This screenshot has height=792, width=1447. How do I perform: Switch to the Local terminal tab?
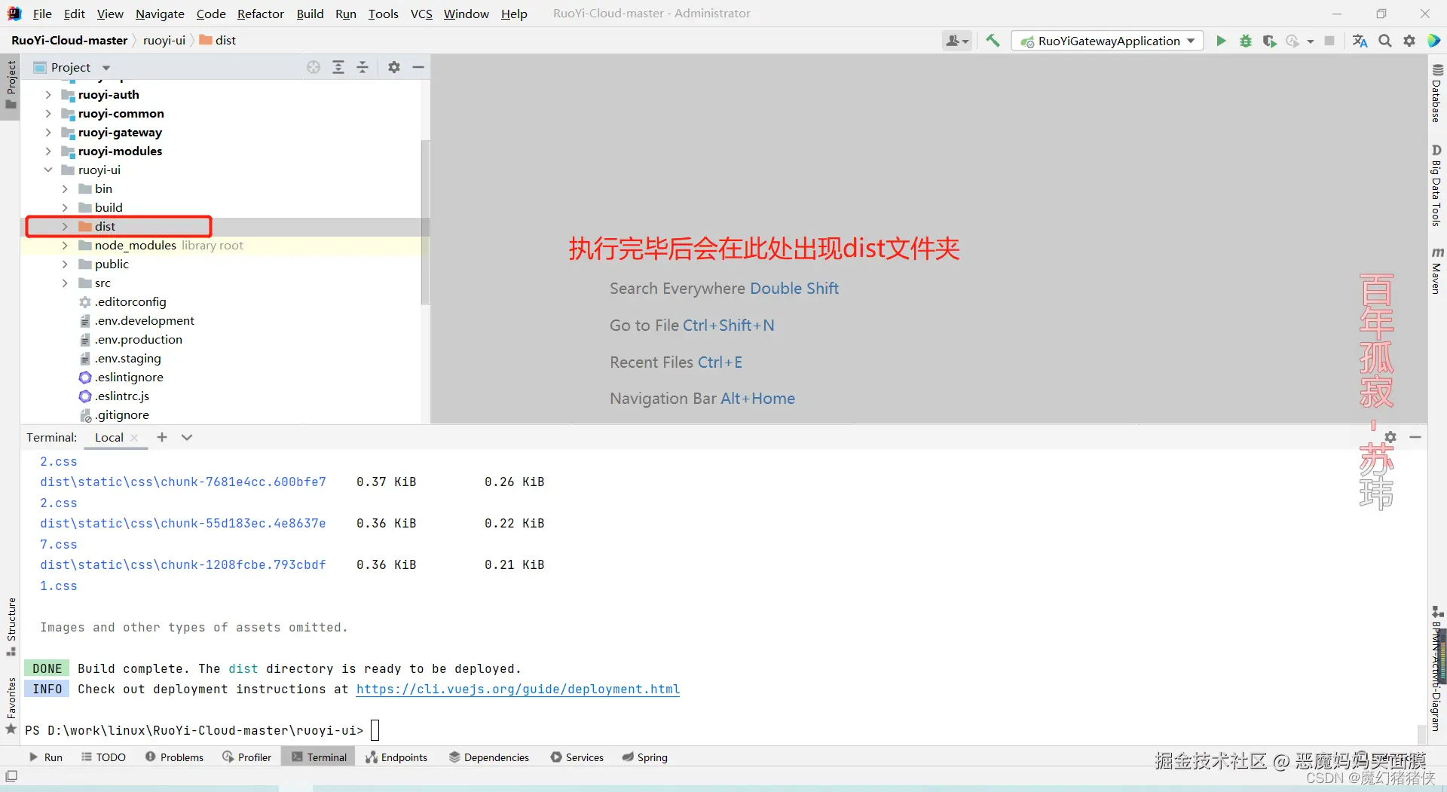pos(109,437)
